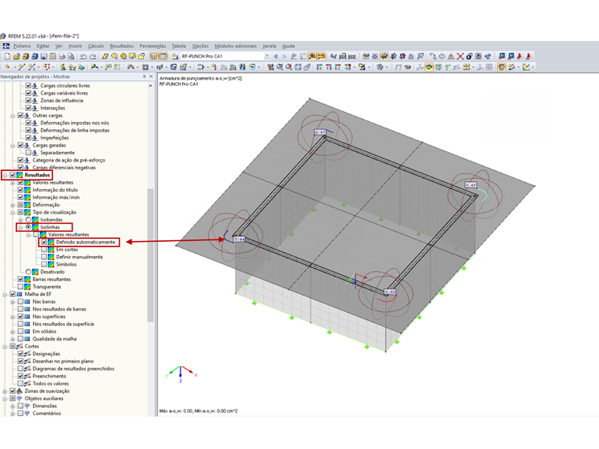
Task: Click the Print preview icon
Action: point(71,56)
